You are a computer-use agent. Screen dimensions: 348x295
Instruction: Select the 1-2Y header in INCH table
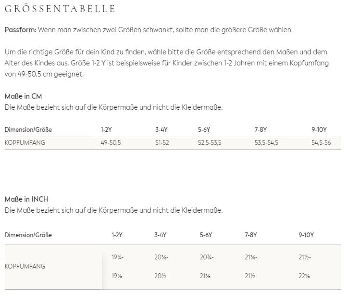[x=117, y=235]
